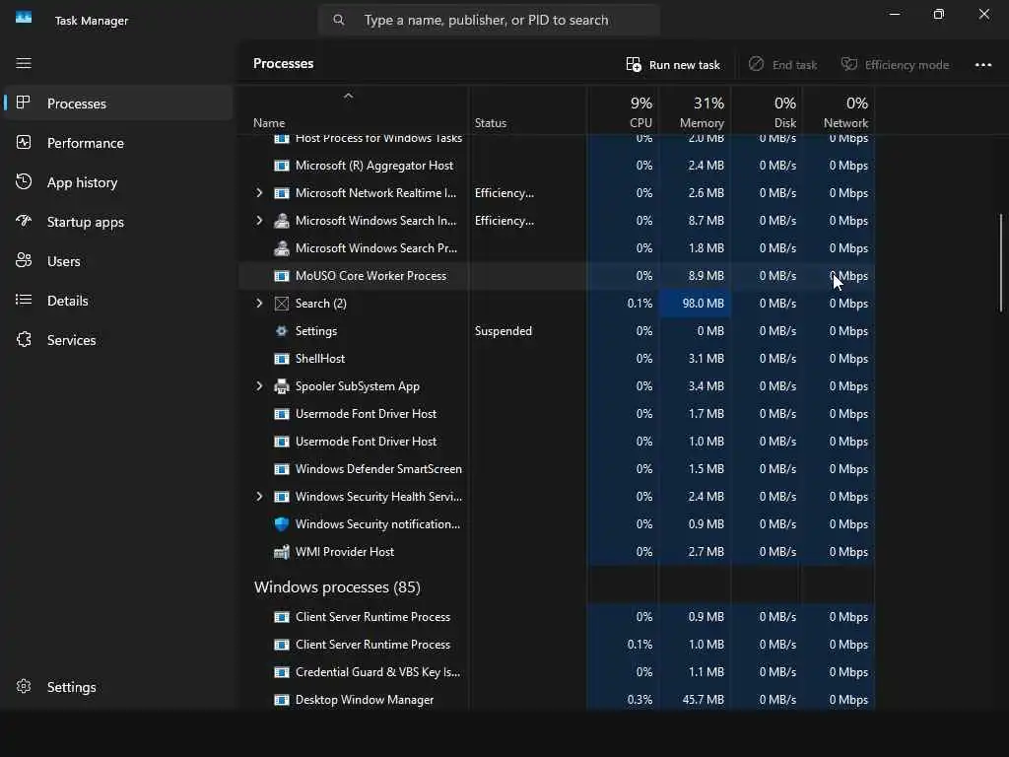The image size is (1009, 757).
Task: Sort by the Name column header
Action: coord(354,111)
